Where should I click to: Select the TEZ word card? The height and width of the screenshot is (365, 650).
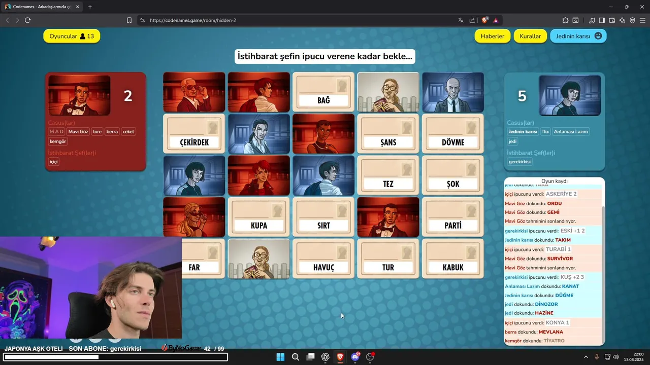[x=388, y=175]
